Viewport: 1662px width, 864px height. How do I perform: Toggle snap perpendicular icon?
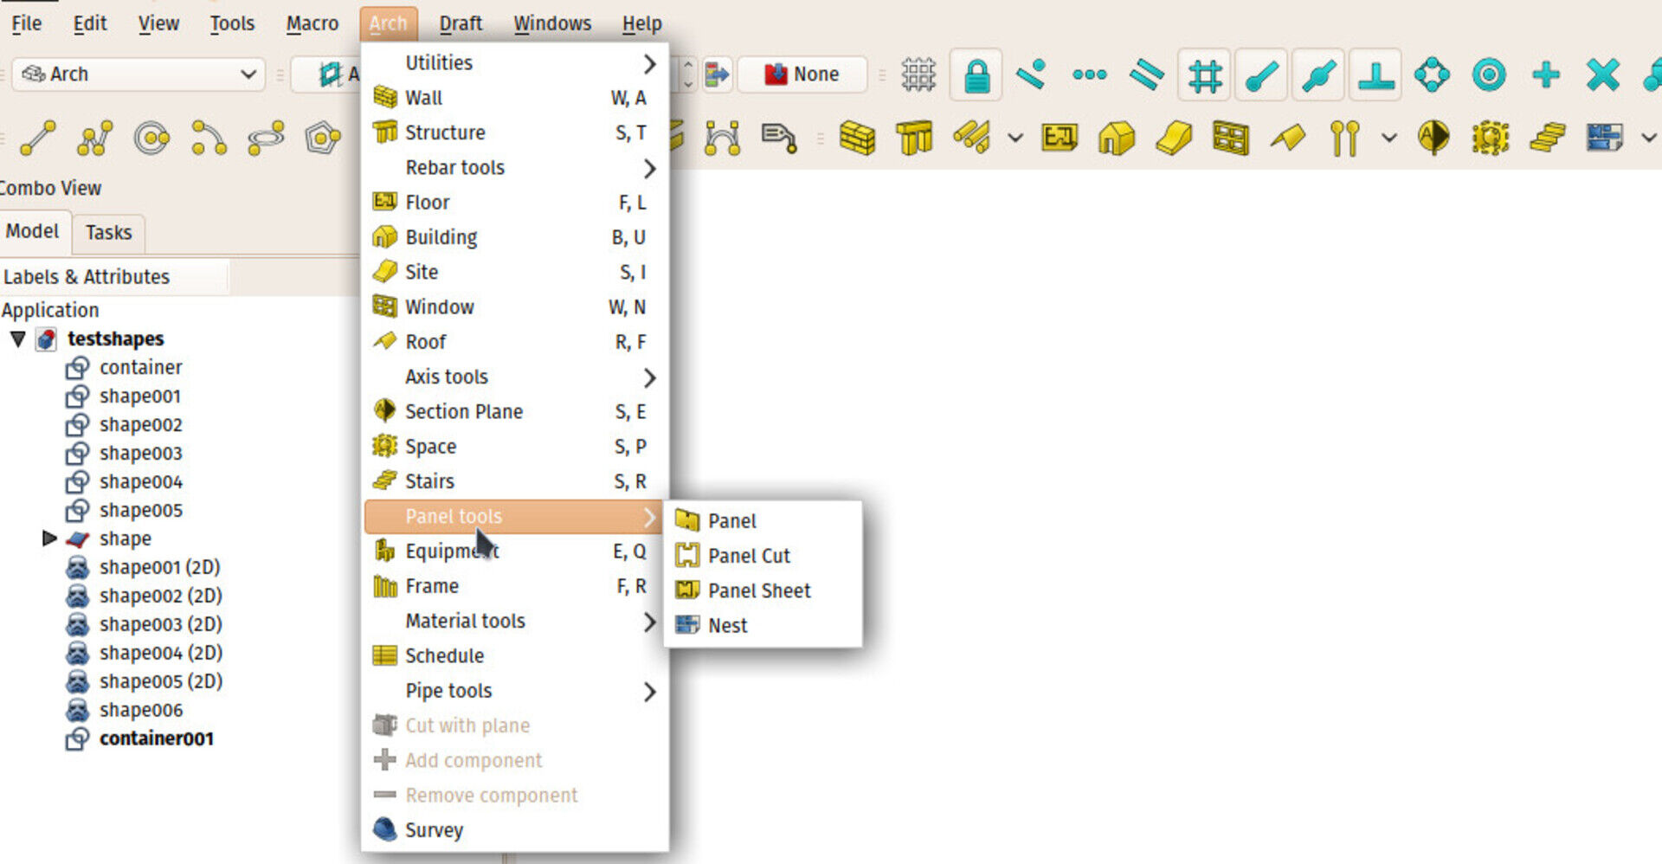click(x=1375, y=75)
